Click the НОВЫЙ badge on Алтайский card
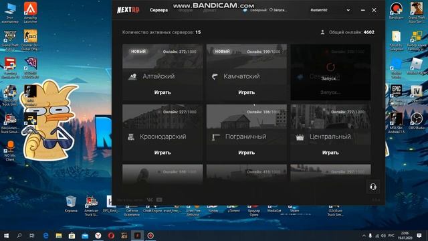Screen dimensions: 428x241 coord(138,52)
